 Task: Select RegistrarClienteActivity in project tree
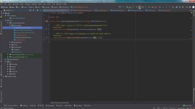(x=23, y=38)
